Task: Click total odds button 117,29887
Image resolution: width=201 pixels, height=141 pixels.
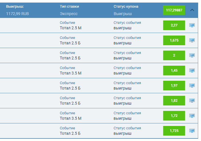Action: [174, 10]
